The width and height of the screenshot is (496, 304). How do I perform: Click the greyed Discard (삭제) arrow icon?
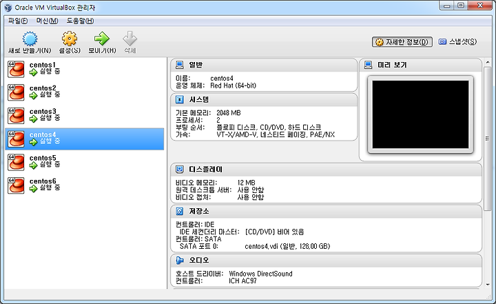130,39
